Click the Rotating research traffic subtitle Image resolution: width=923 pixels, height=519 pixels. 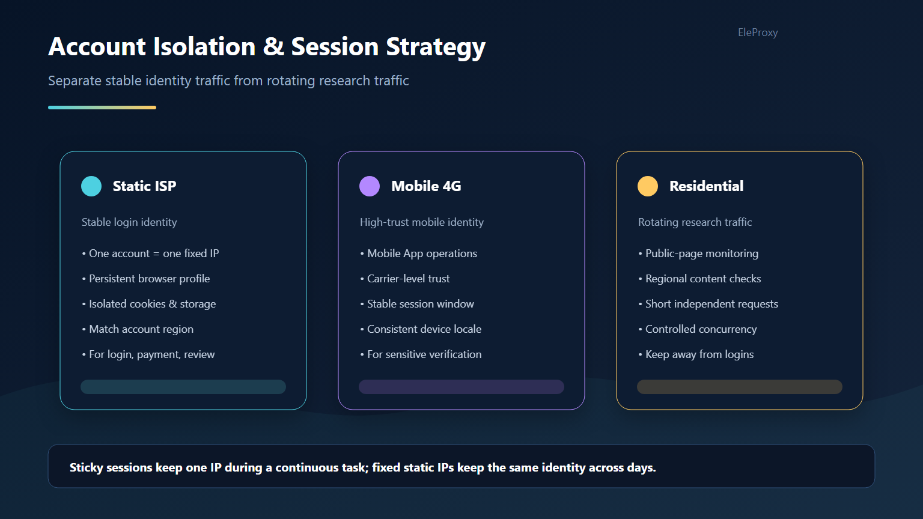click(x=695, y=222)
